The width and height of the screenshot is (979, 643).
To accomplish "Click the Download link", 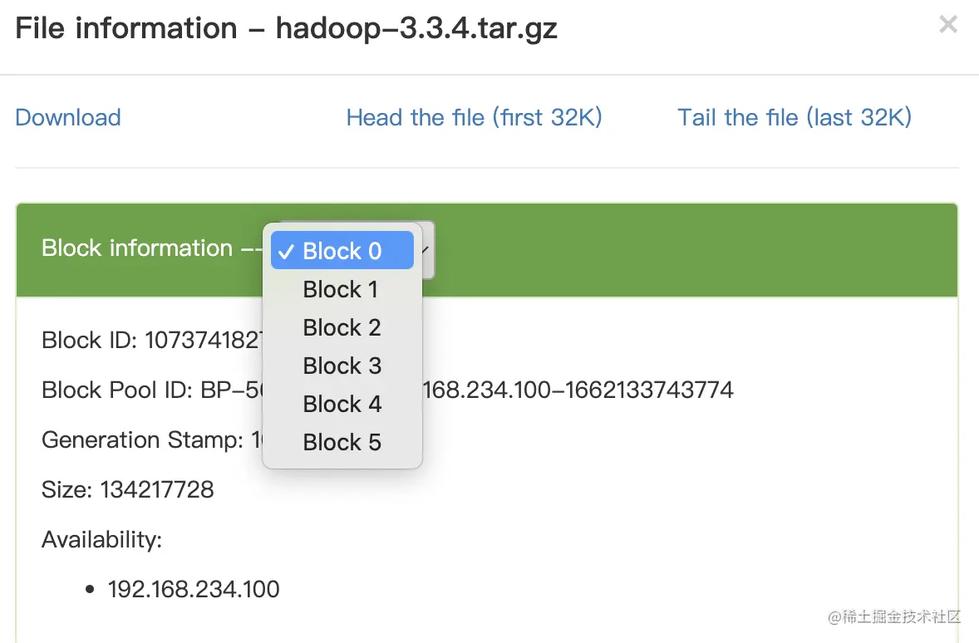I will pos(68,117).
